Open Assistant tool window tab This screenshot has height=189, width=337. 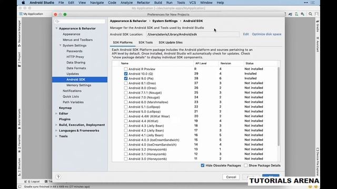pos(318,44)
